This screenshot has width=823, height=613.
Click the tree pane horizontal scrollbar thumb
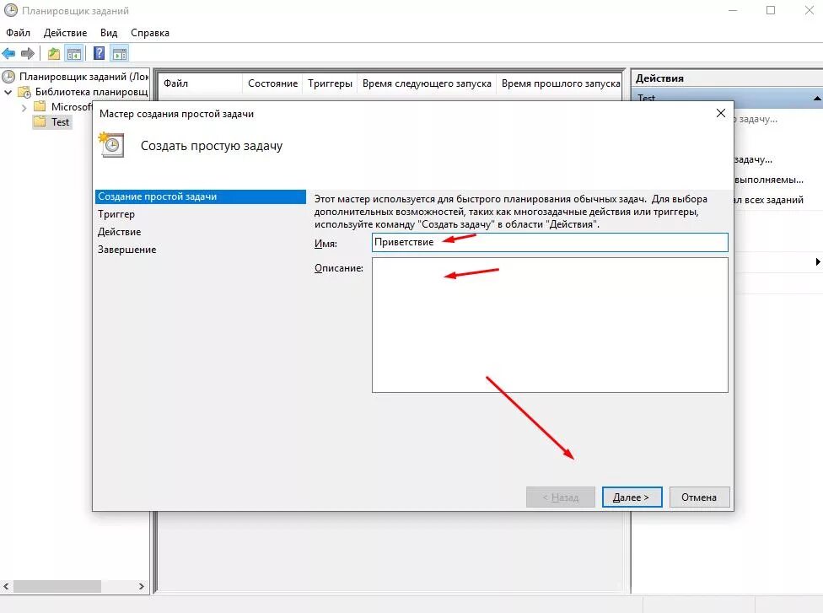(57, 586)
